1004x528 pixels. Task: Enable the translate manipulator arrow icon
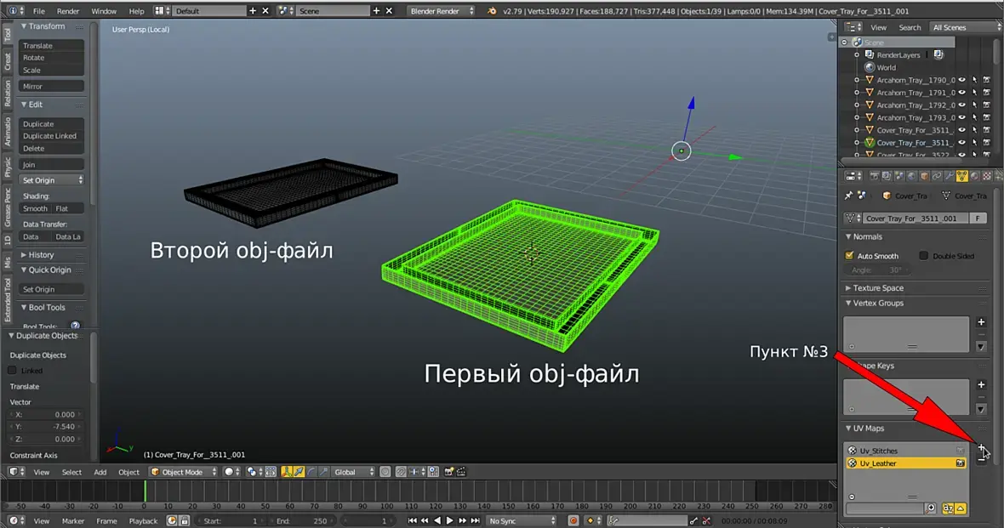pos(299,472)
